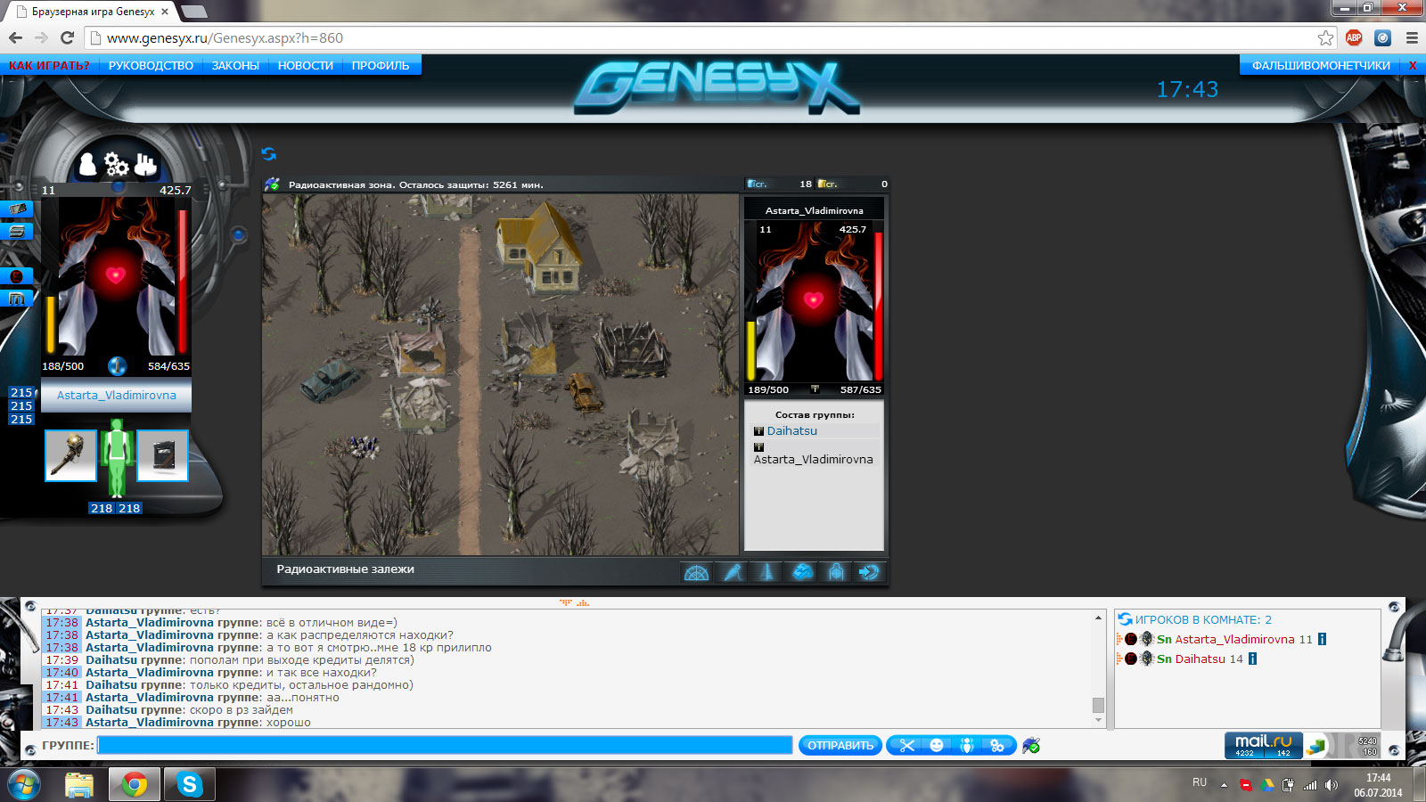The image size is (1426, 802).
Task: Click the top blue side tab with the card icon
Action: [18, 209]
